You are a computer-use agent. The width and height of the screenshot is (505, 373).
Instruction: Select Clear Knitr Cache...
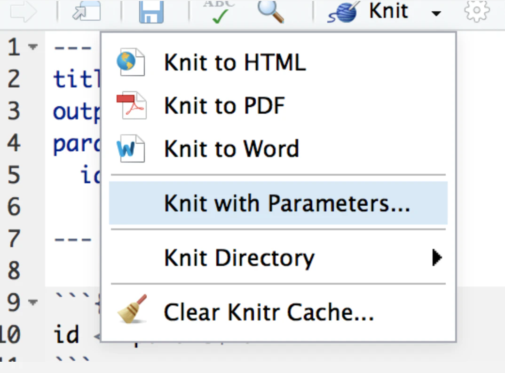278,312
